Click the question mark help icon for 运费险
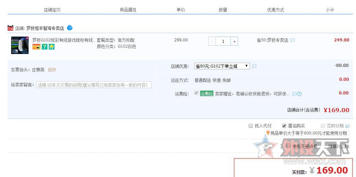 coord(299,94)
